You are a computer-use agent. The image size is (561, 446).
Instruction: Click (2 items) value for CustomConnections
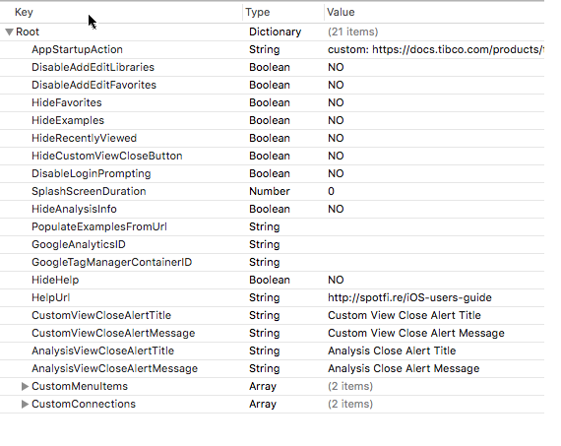(350, 404)
